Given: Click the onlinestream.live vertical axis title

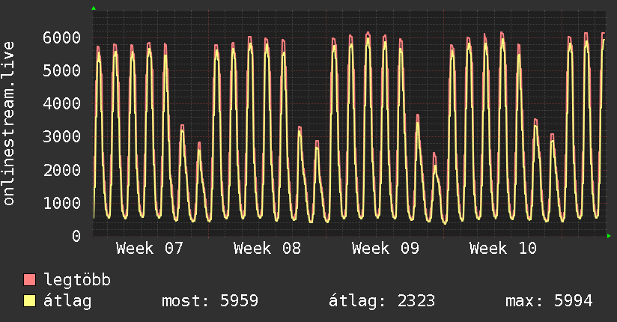Looking at the screenshot, I should 9,124.
